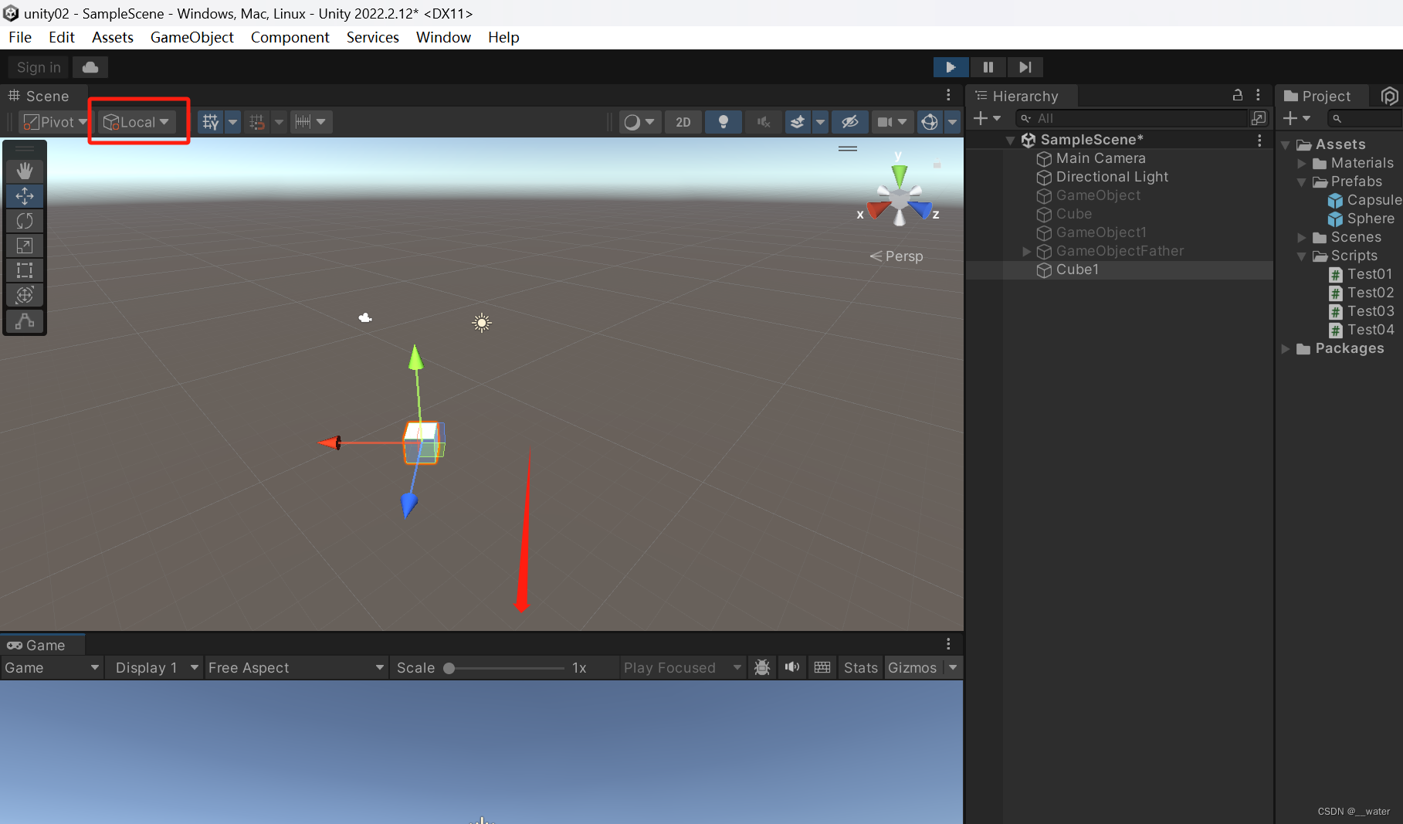Click the Pause button
This screenshot has height=824, width=1403.
pos(988,67)
